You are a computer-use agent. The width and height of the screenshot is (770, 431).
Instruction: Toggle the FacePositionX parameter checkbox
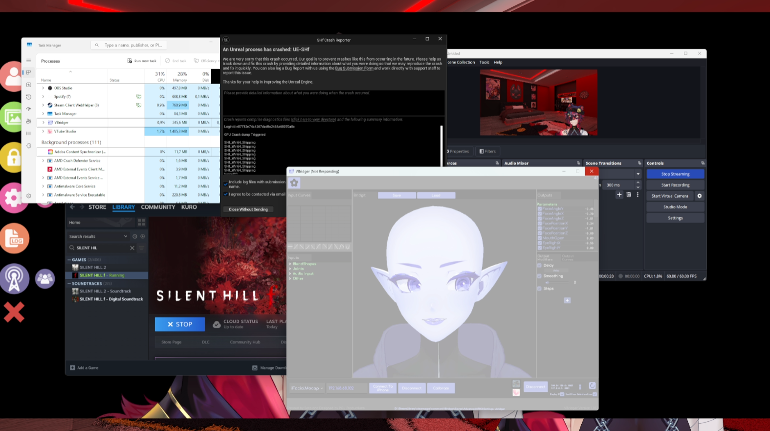pos(540,224)
